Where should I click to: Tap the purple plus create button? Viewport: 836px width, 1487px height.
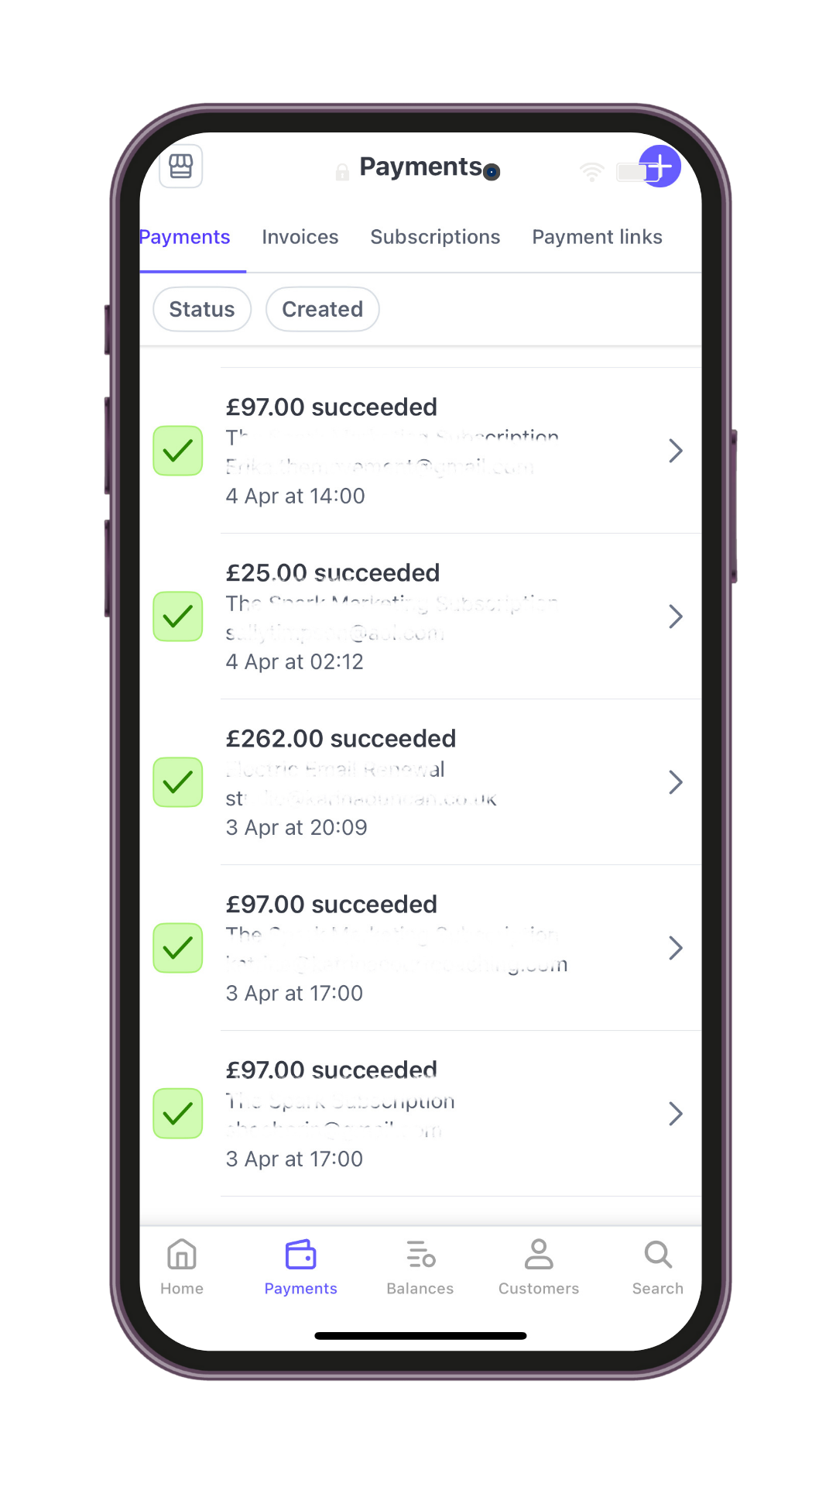660,166
